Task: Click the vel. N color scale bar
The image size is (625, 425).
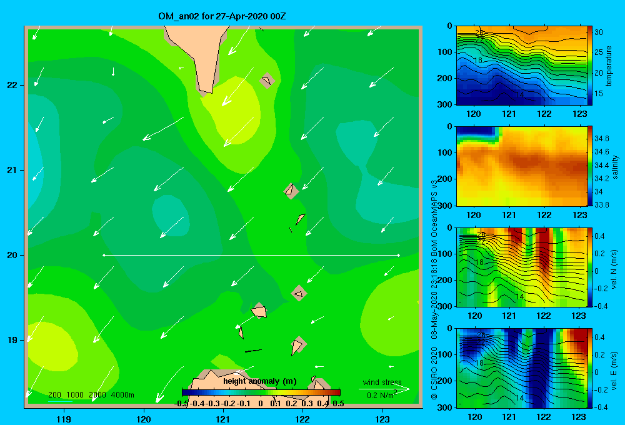Action: (x=590, y=267)
